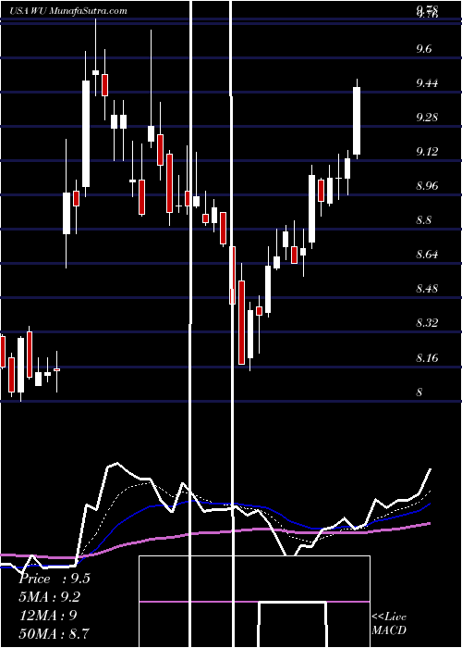Select the 8.64 price axis label
462x648 pixels.
(427, 255)
